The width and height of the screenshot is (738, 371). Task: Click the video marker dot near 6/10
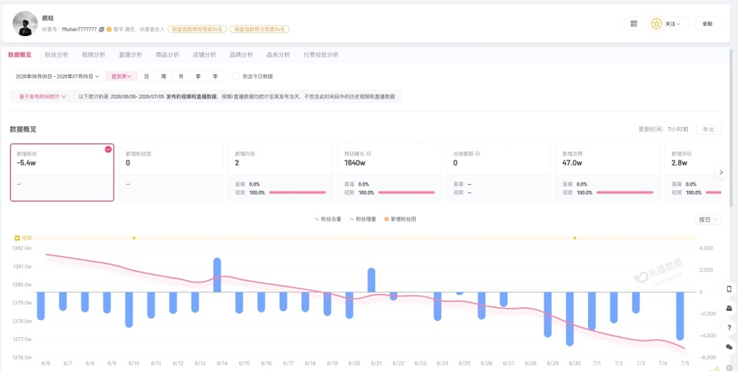point(134,238)
